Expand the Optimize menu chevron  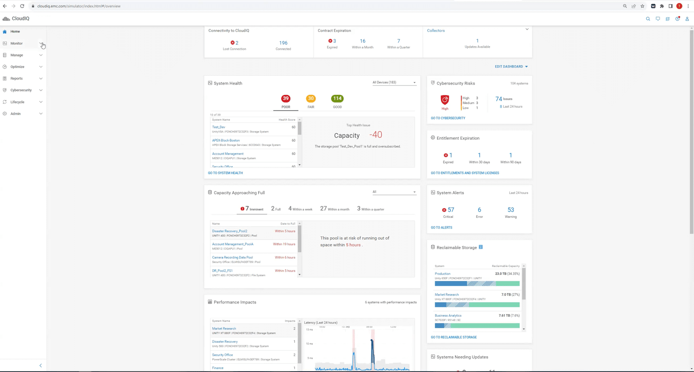tap(41, 67)
